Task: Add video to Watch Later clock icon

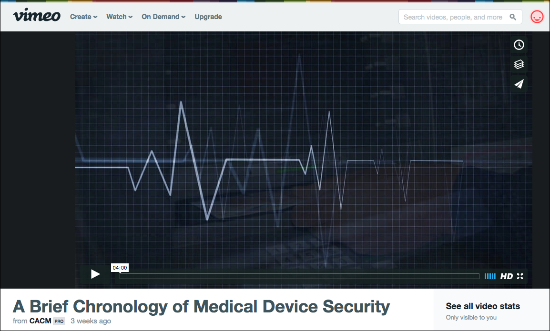Action: point(519,45)
